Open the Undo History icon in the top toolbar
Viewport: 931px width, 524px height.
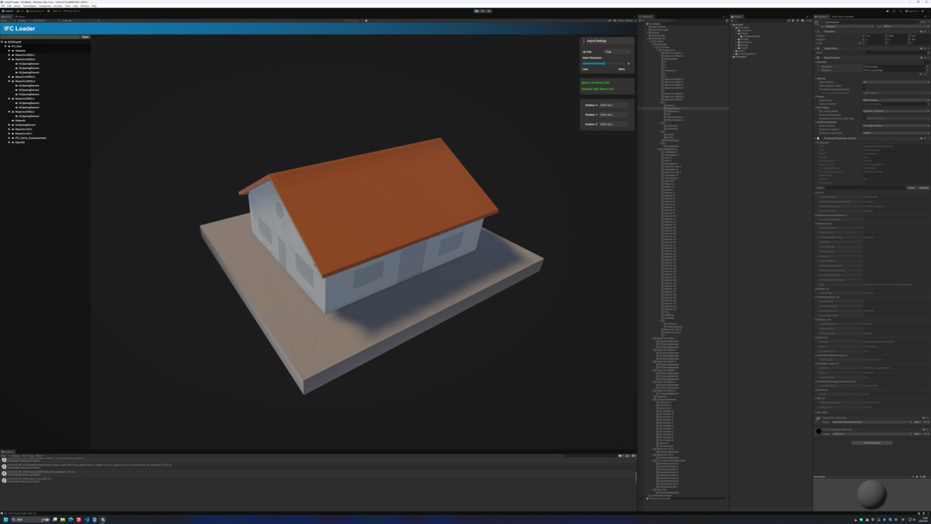tap(895, 11)
